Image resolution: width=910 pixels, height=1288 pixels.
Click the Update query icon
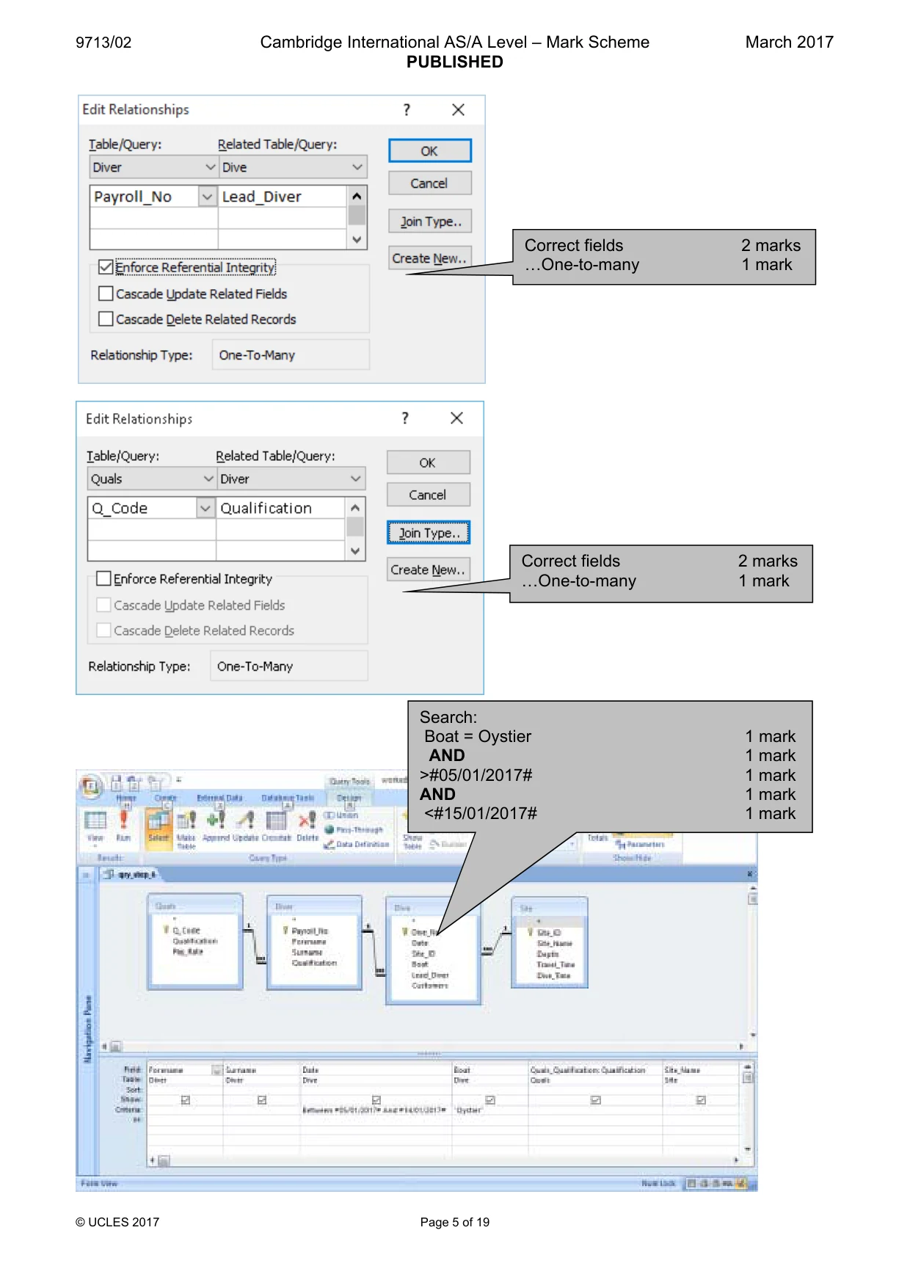[x=246, y=819]
